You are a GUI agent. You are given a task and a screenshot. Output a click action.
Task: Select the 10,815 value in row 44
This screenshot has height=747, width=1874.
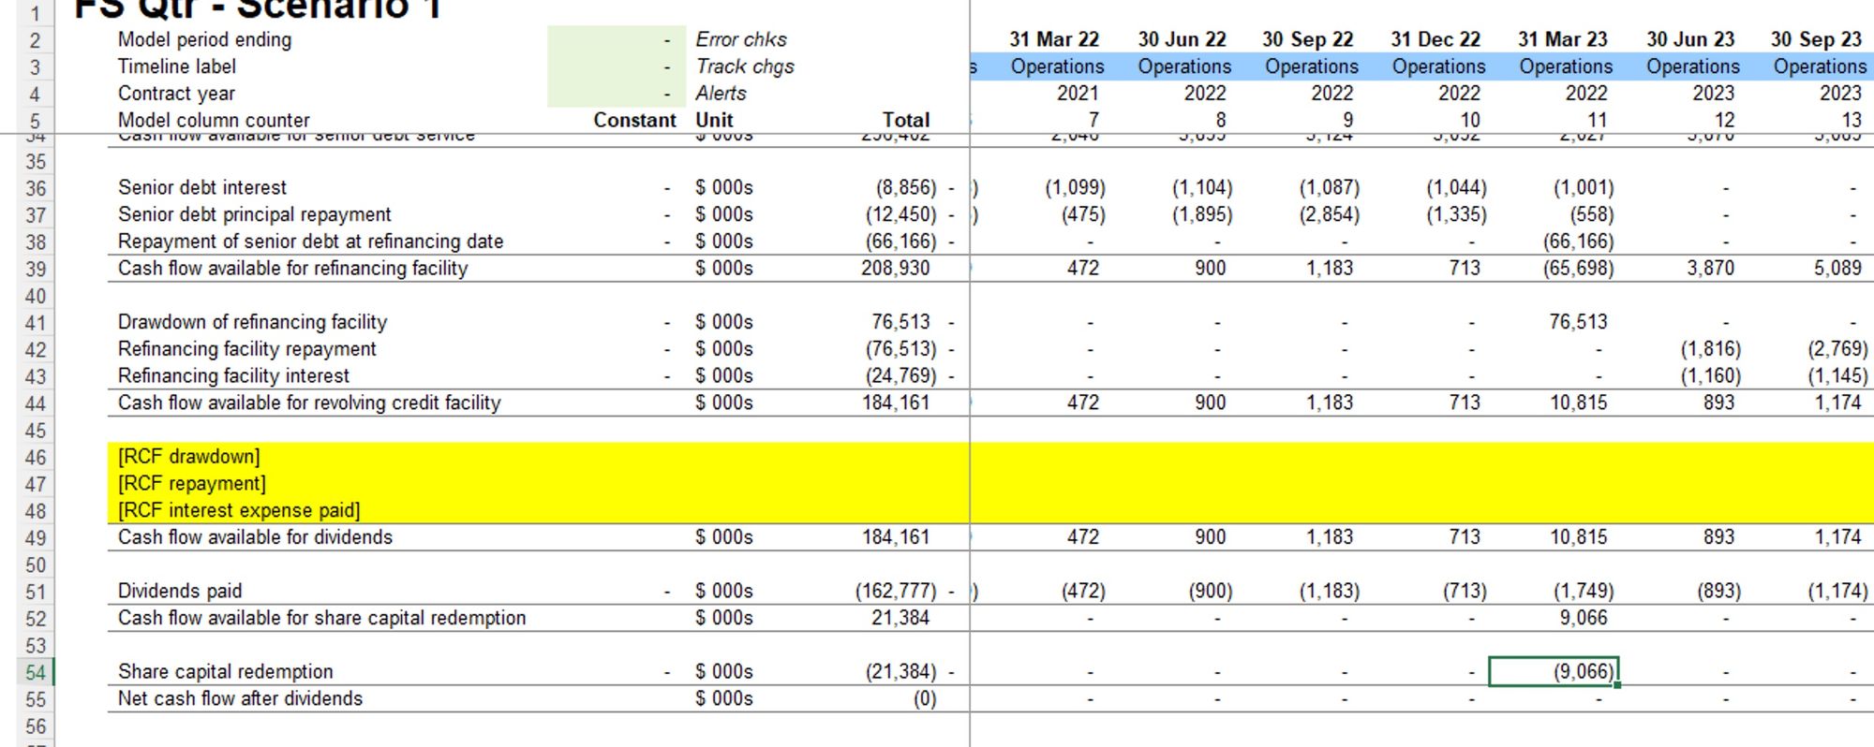[x=1578, y=403]
